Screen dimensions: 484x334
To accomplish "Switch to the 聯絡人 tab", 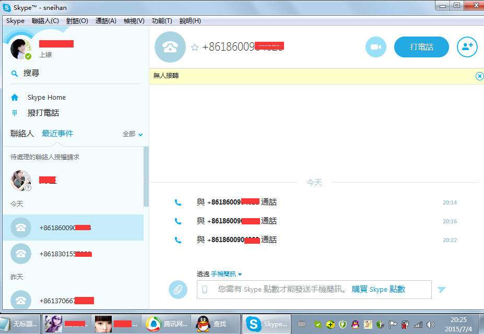I will click(22, 134).
